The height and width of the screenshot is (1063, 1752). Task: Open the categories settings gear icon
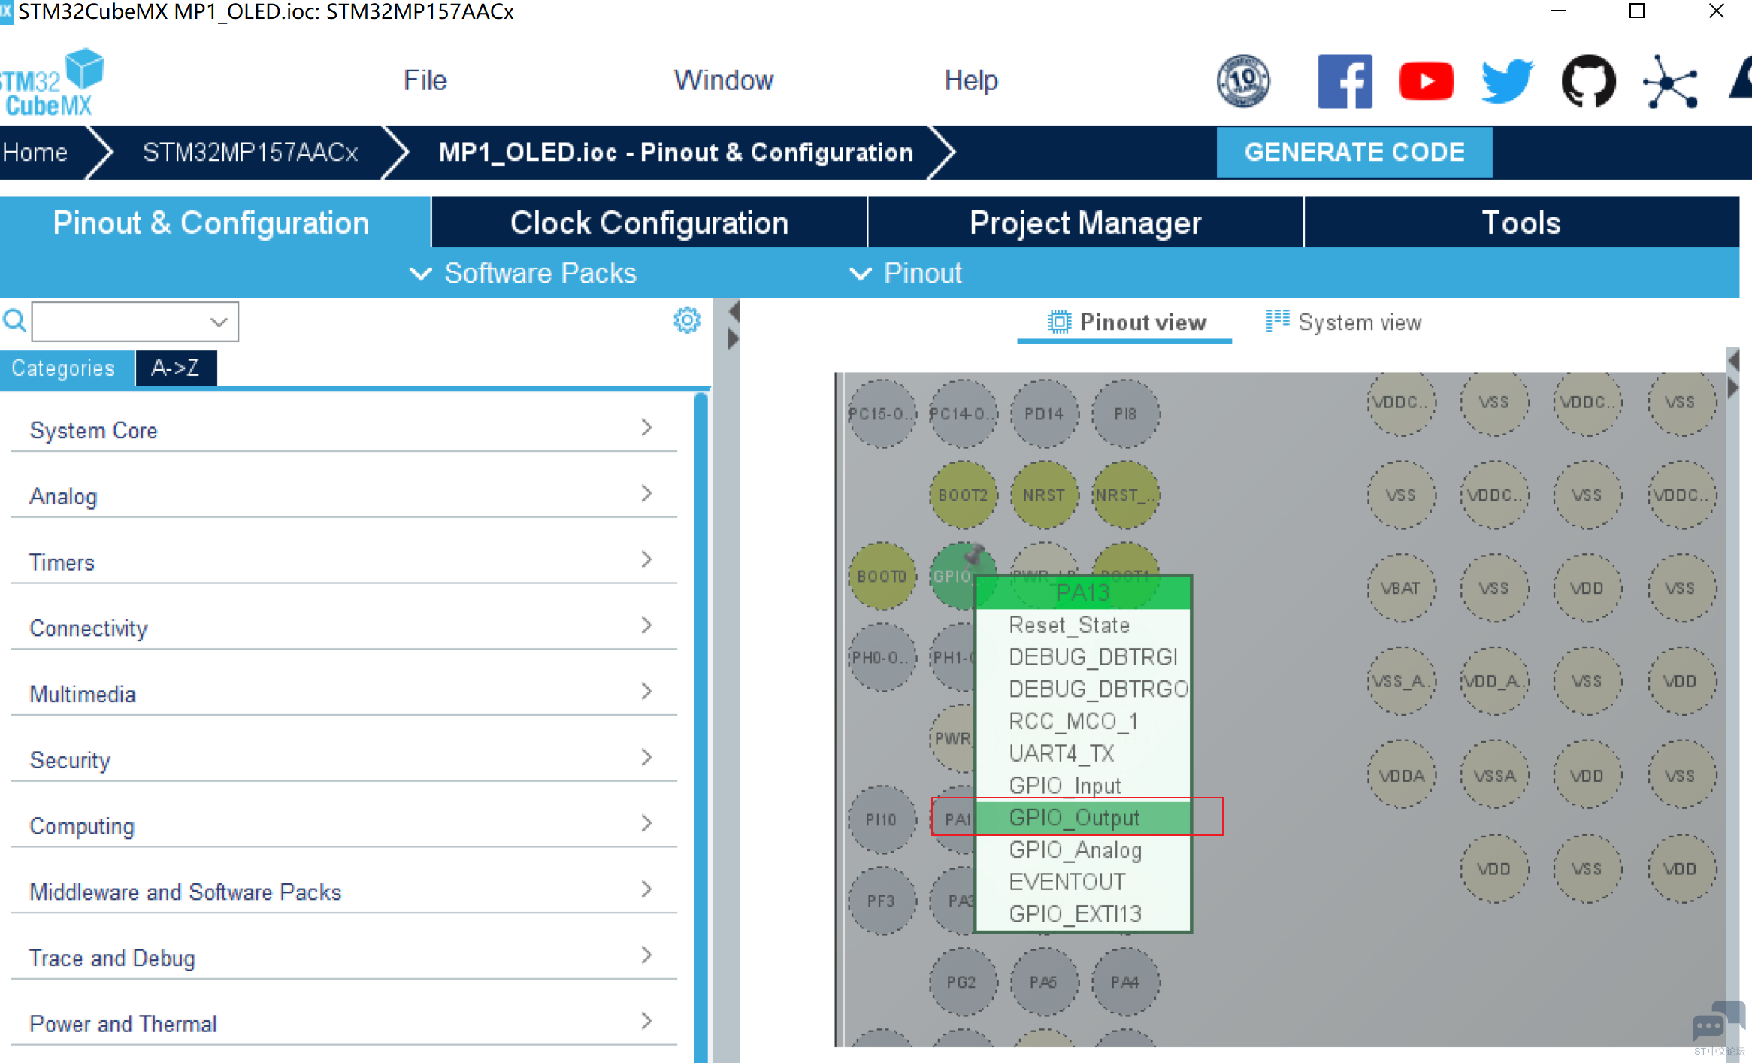(687, 320)
